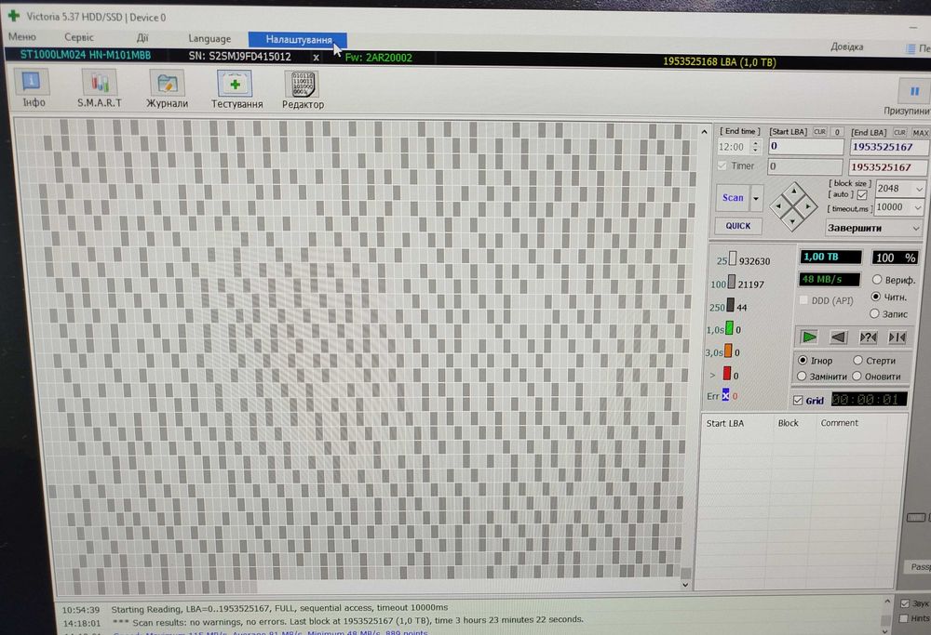The width and height of the screenshot is (931, 635).
Task: Click the 3,0s orange block indicator
Action: [x=728, y=351]
